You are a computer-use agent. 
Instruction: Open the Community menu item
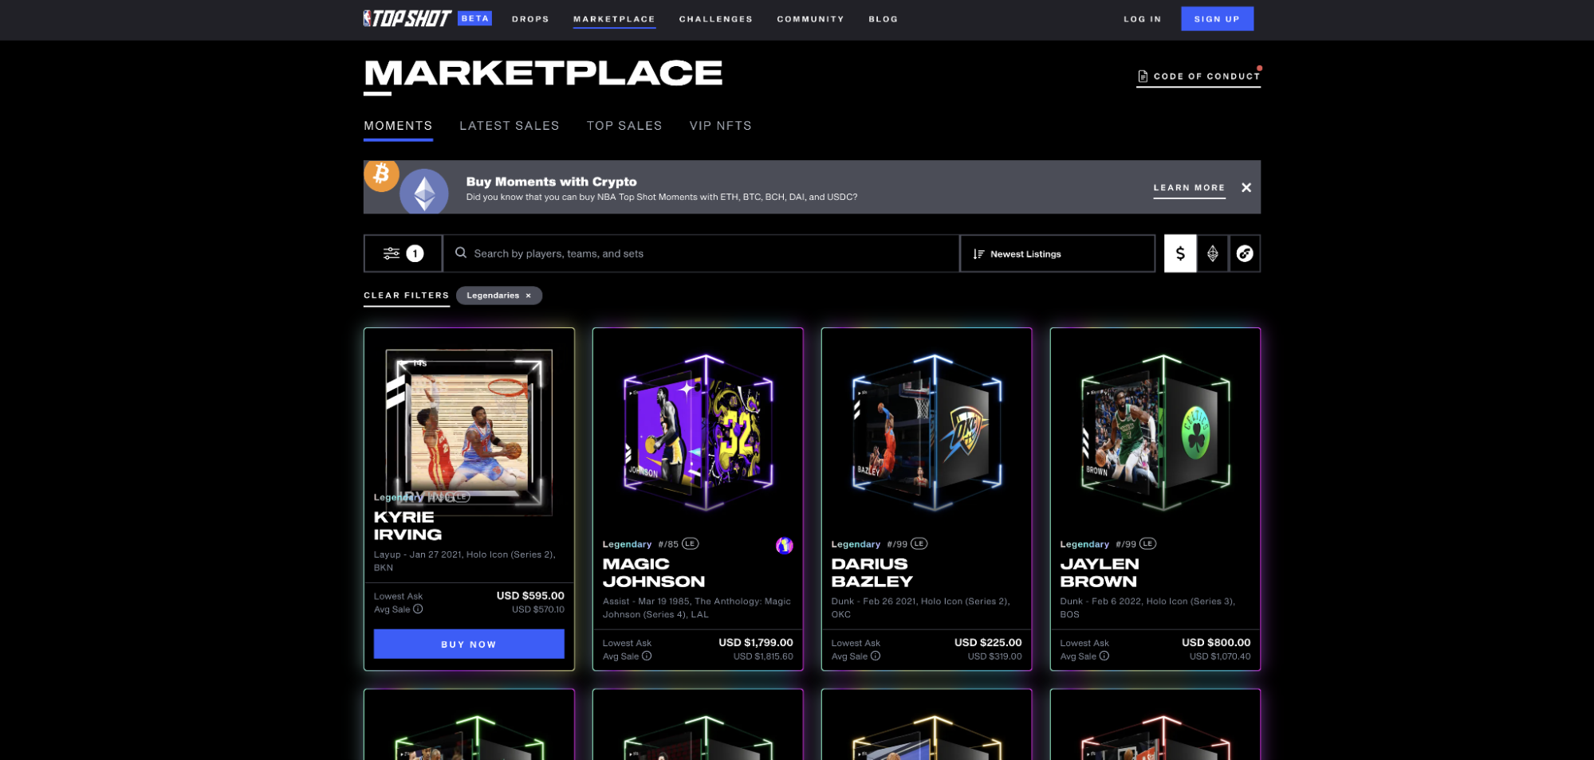[x=810, y=19]
